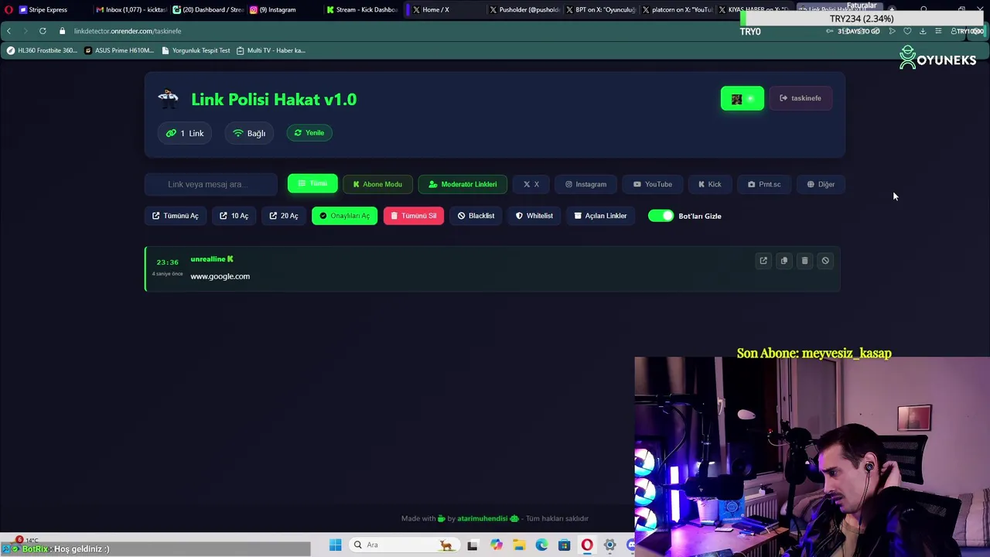Screen dimensions: 990x557
Task: Switch to the Pusholder X tab
Action: (x=524, y=9)
